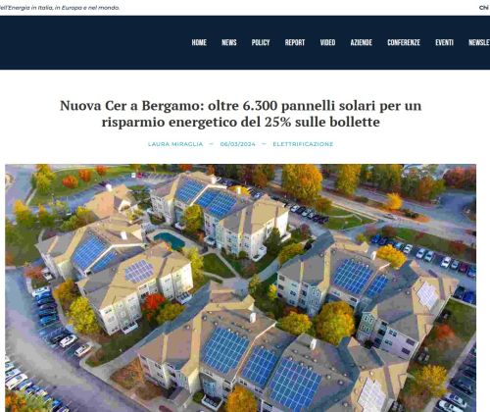Open the POLICY menu item
Image resolution: width=490 pixels, height=412 pixels.
[261, 42]
